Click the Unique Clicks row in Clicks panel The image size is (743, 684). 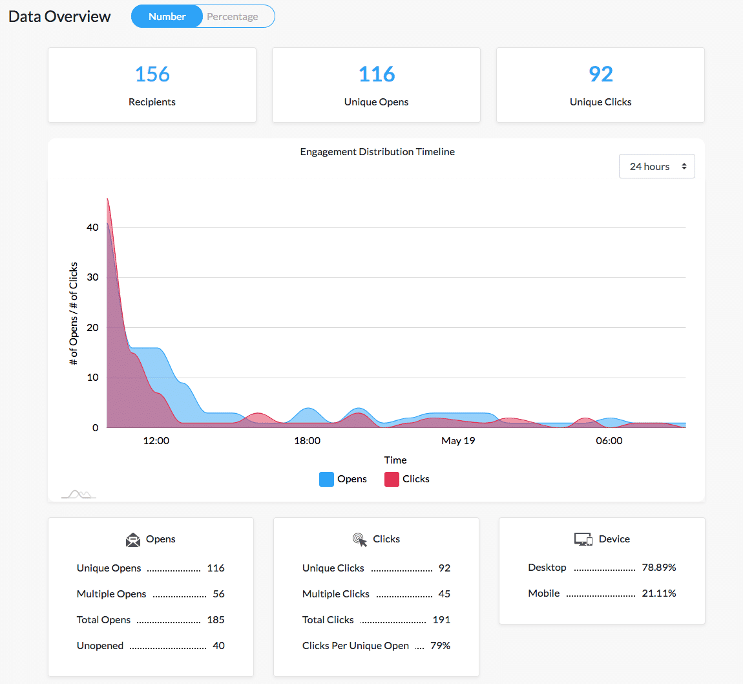coord(376,568)
